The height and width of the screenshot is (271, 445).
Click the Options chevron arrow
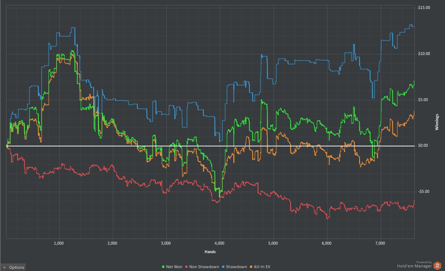tap(4, 267)
